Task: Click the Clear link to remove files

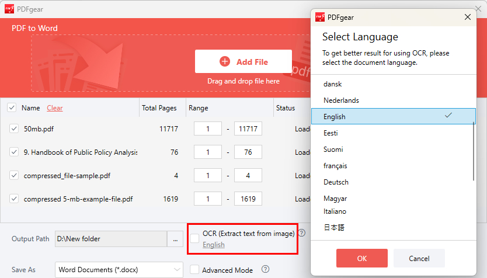Action: [55, 108]
